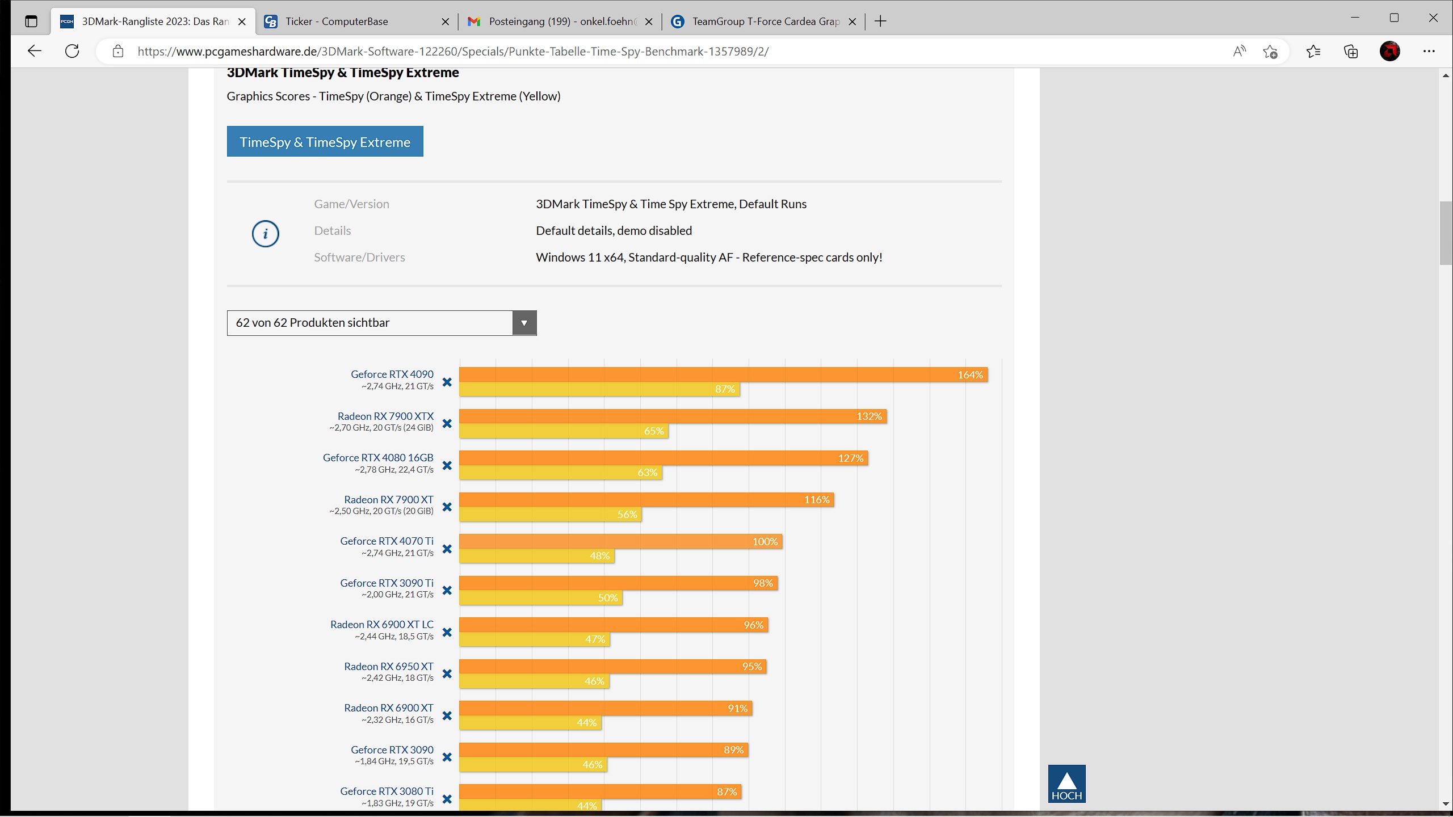Remove Radeon RX 7900 XTX from chart

[447, 424]
